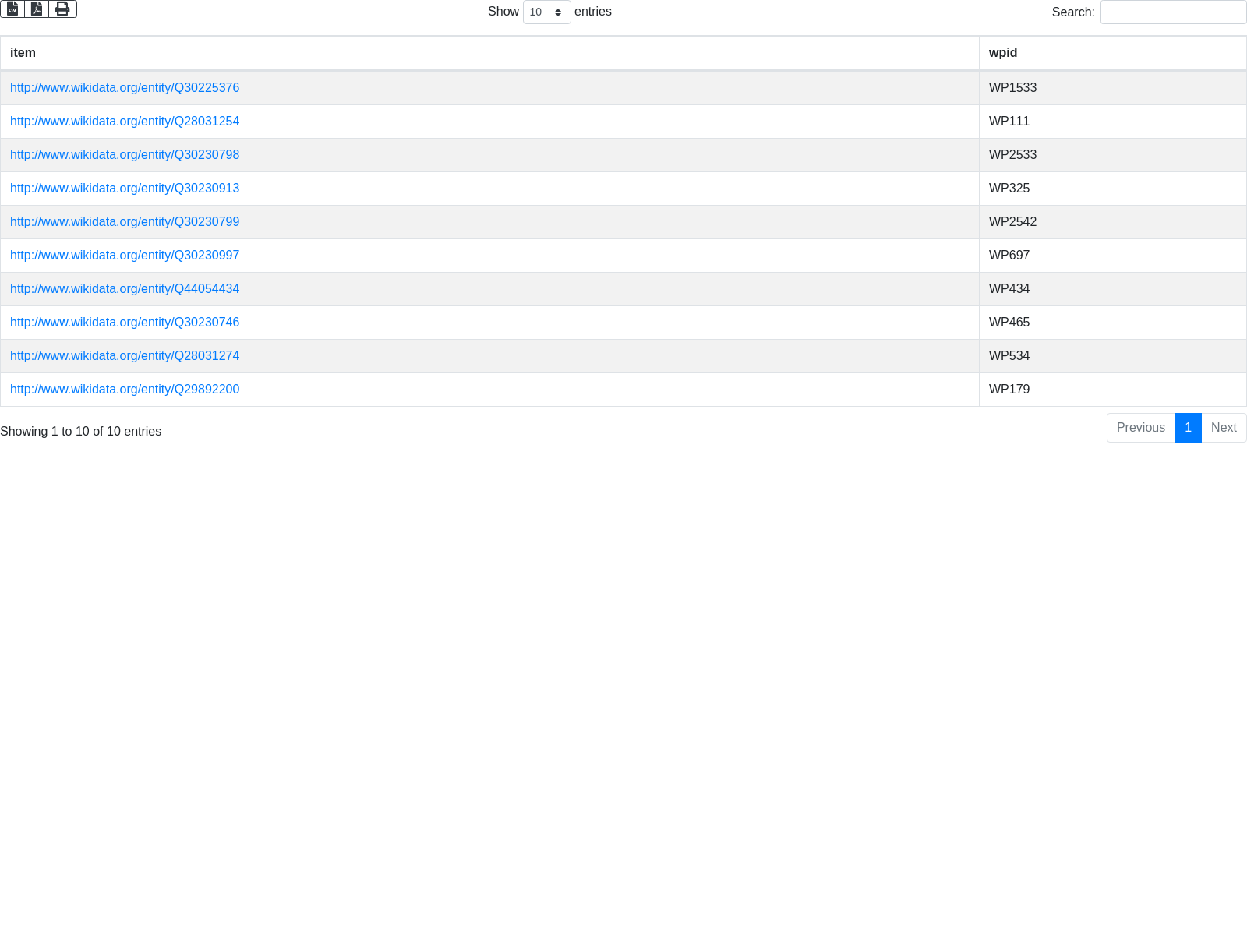Visit the Q30230799 Wikidata entity
Image resolution: width=1247 pixels, height=935 pixels.
[x=125, y=222]
